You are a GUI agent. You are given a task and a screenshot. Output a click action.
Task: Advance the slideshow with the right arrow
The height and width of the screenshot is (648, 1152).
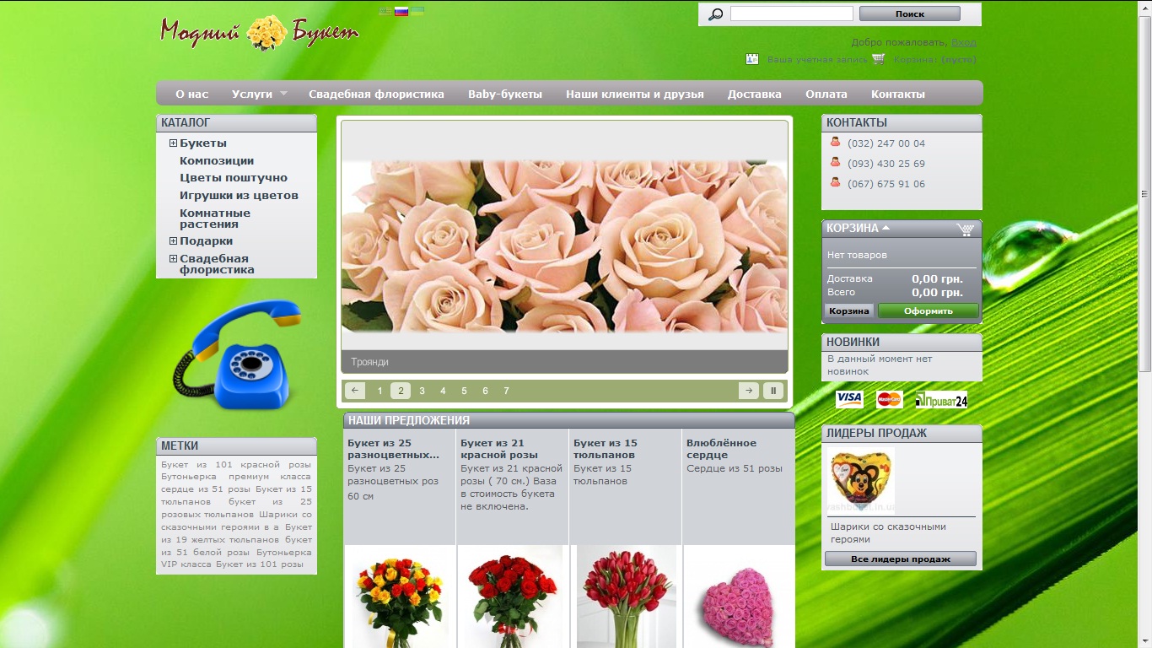(x=748, y=391)
